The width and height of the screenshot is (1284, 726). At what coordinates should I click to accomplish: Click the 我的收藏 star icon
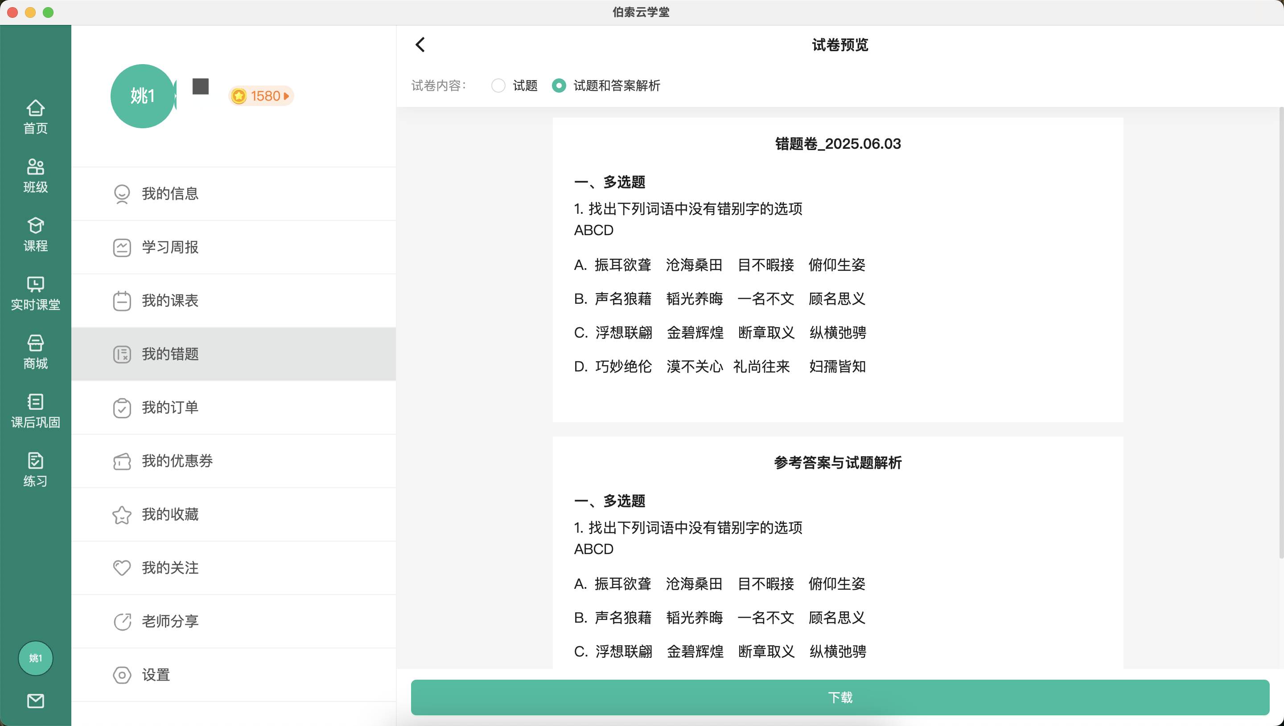(122, 514)
